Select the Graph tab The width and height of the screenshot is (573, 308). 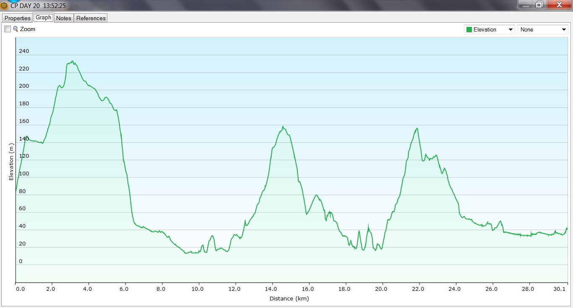click(43, 18)
